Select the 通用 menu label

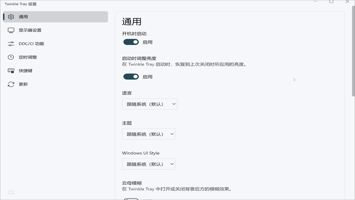(23, 17)
